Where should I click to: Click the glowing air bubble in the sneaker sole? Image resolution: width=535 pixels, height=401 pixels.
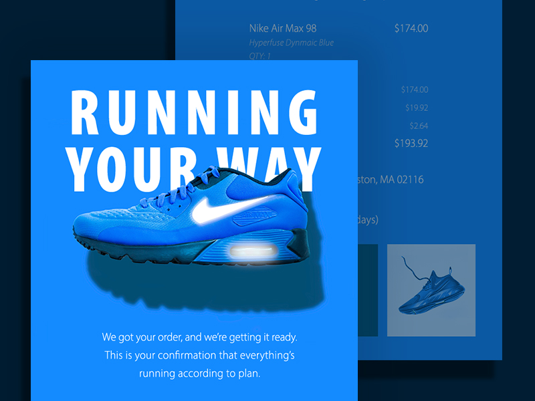[253, 252]
